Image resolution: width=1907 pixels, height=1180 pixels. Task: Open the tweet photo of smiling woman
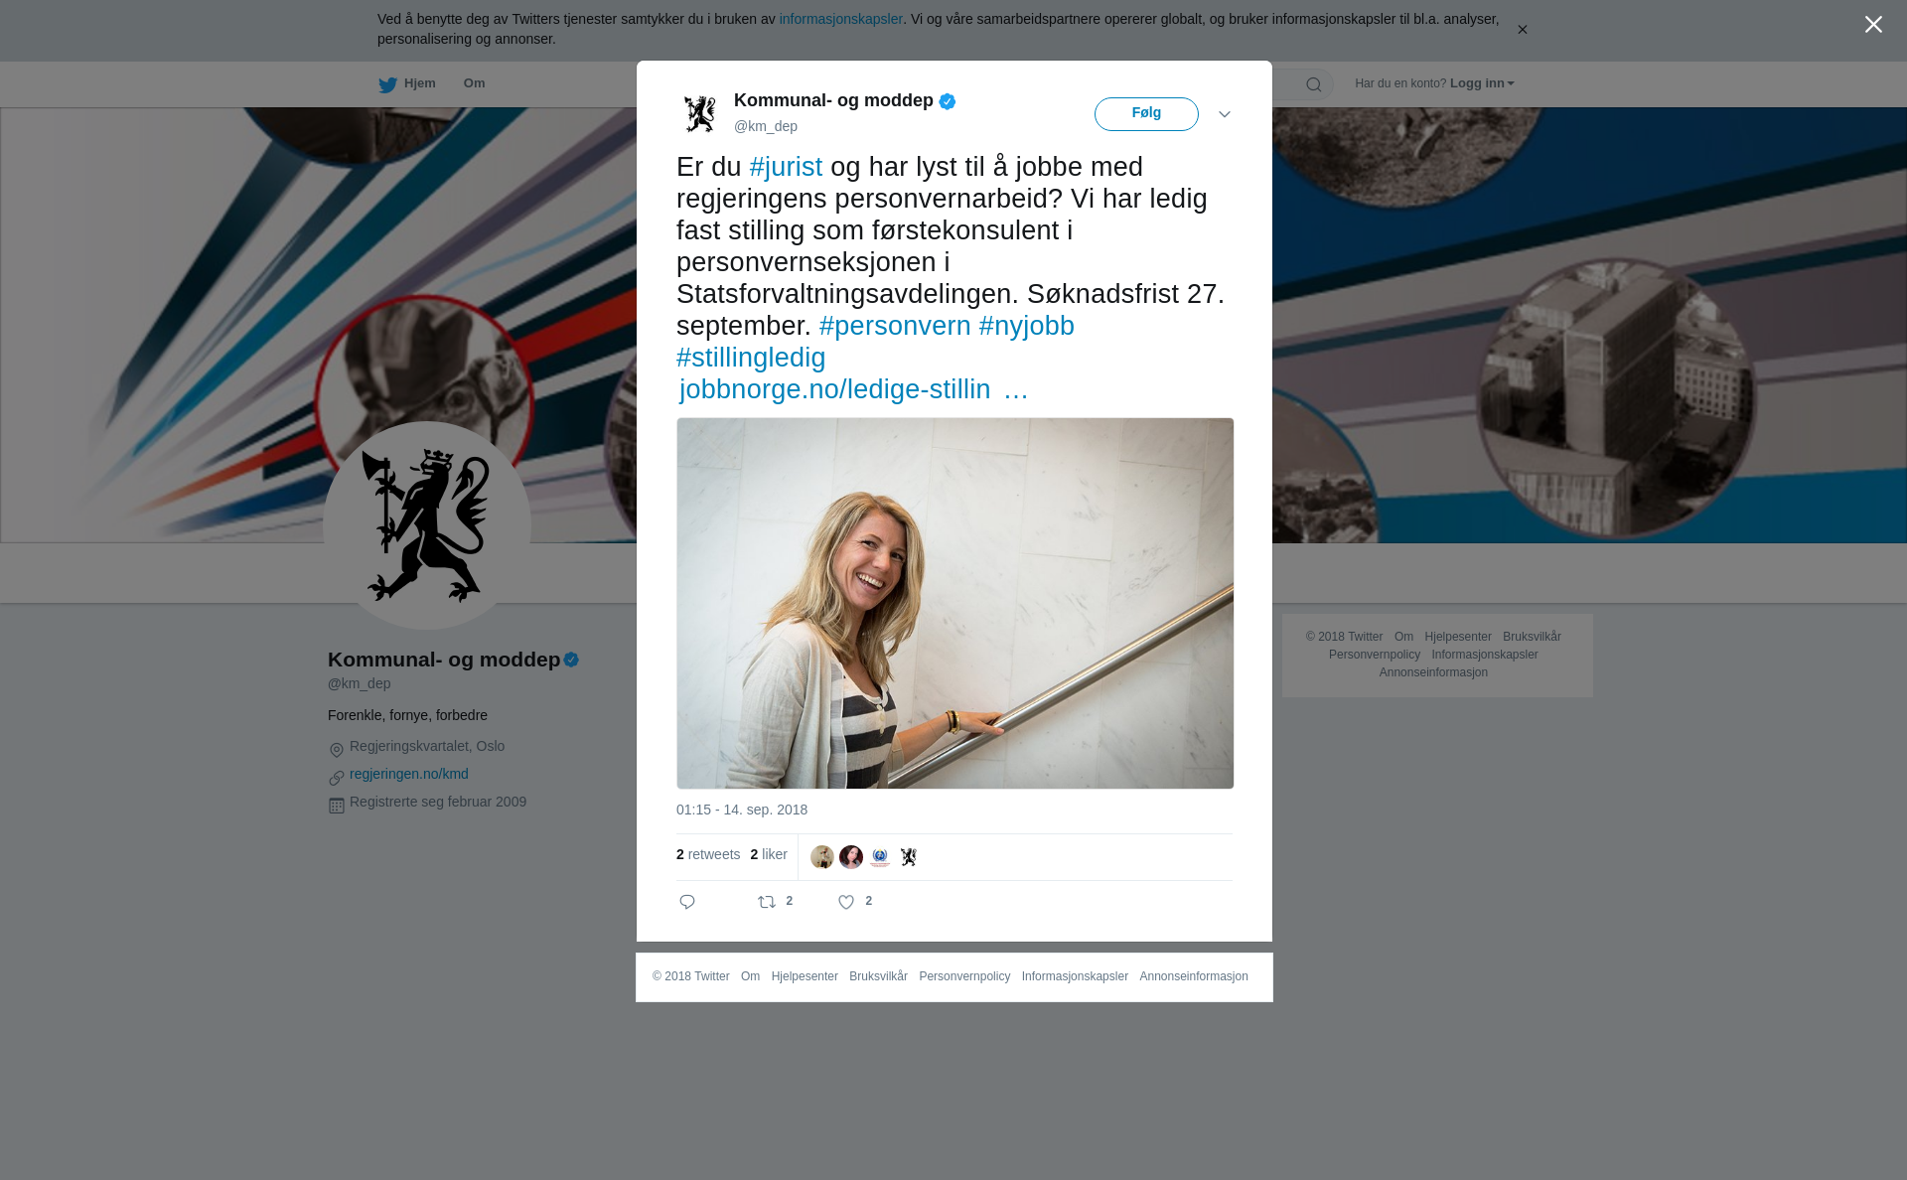[955, 603]
